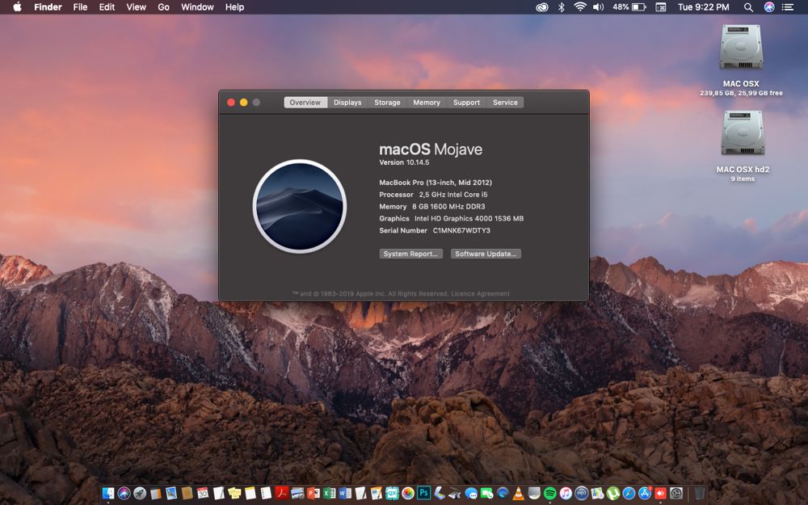Open volume control in menu bar

[598, 7]
